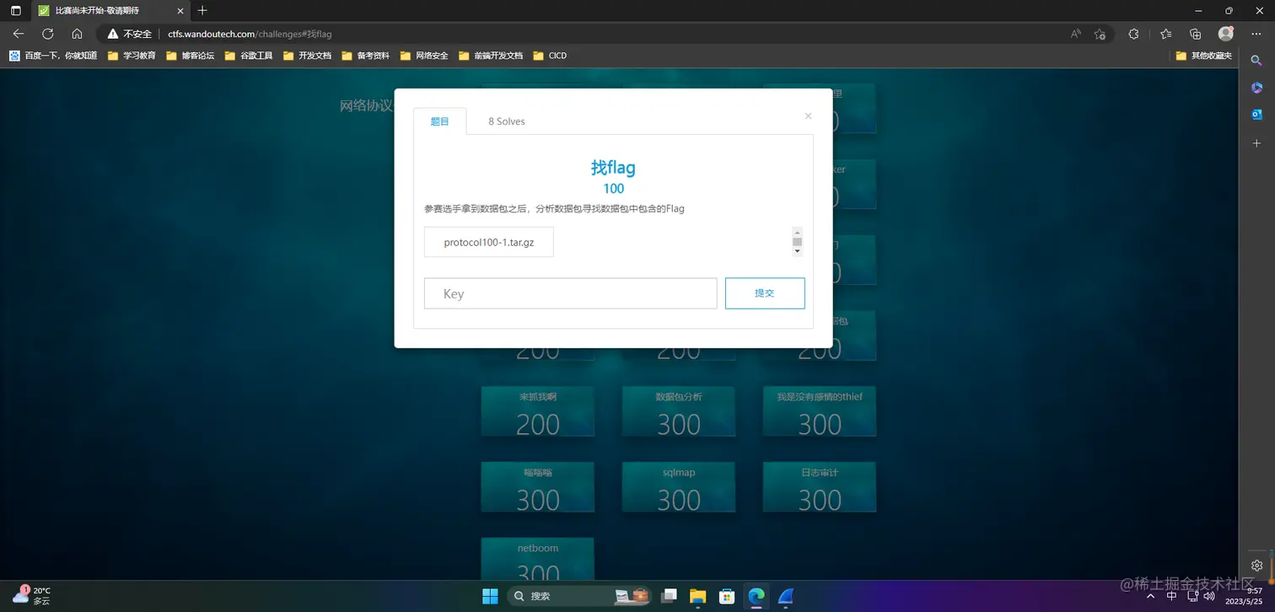Add this page to favorites
1275x612 pixels.
(x=1100, y=34)
